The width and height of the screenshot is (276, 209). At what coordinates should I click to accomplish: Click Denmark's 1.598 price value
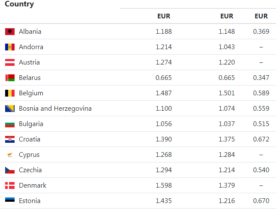tap(164, 185)
